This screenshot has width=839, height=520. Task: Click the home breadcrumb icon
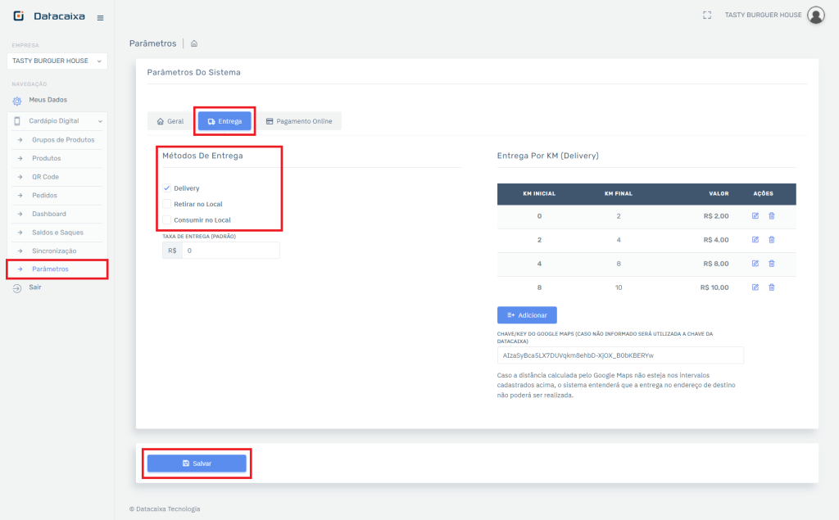click(194, 43)
